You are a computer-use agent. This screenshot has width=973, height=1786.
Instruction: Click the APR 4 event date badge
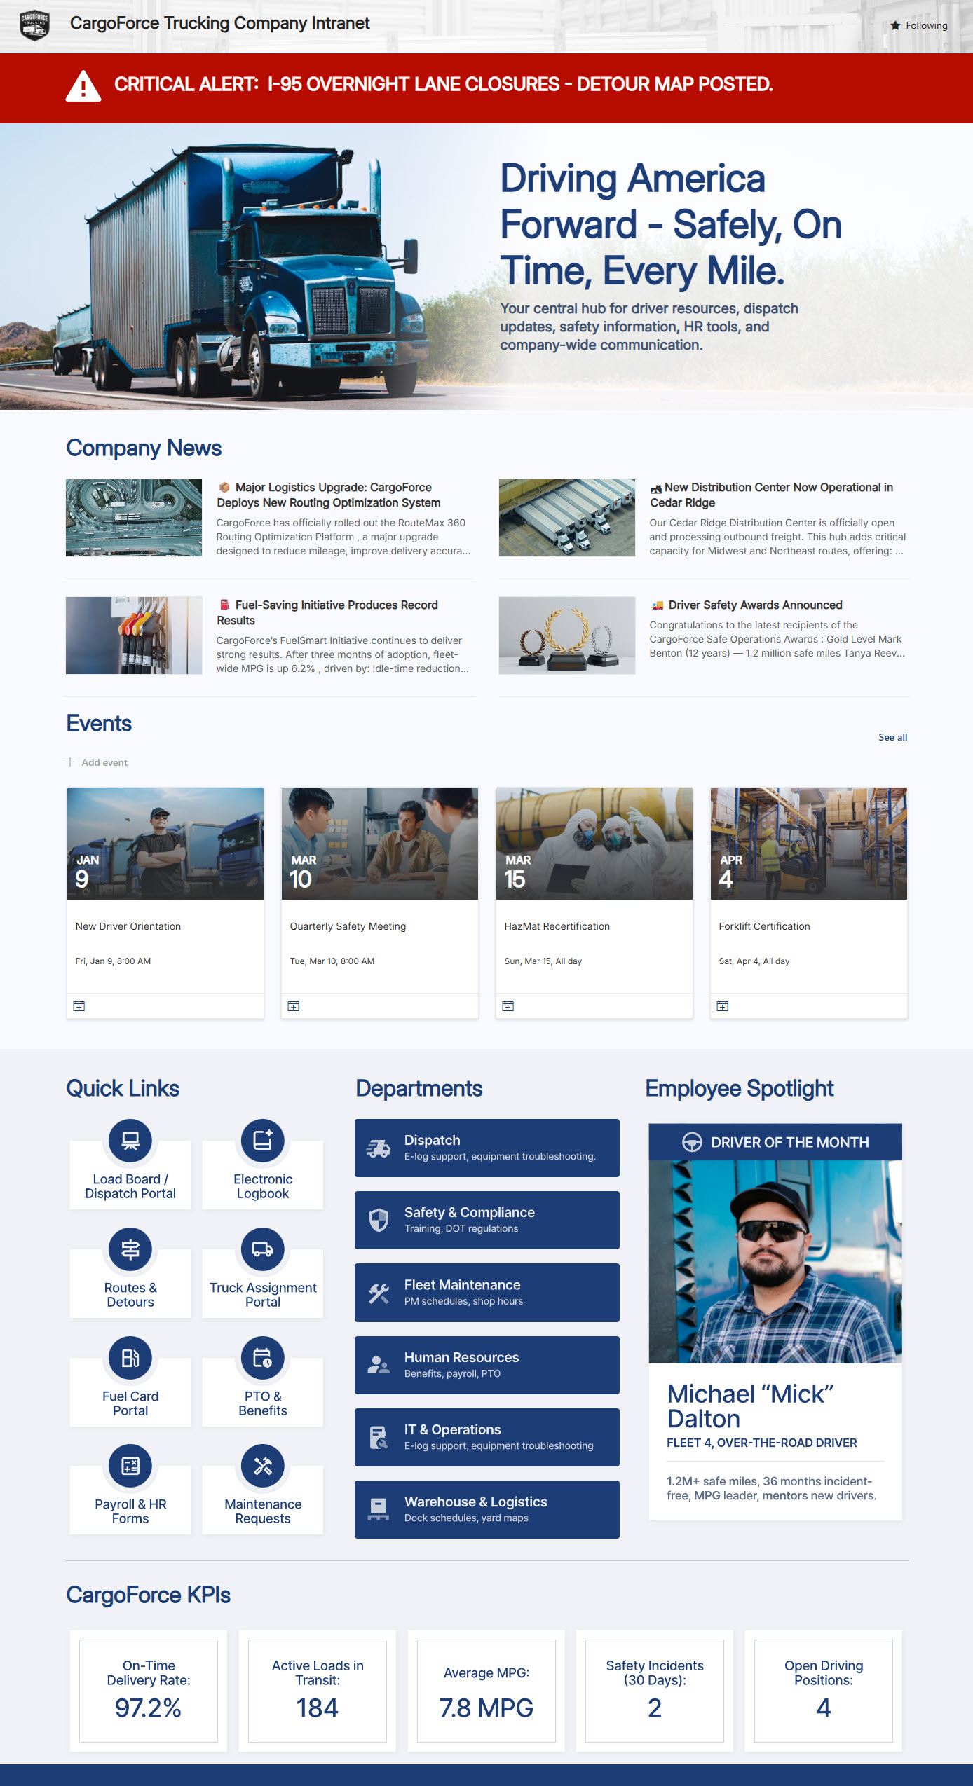[x=730, y=872]
